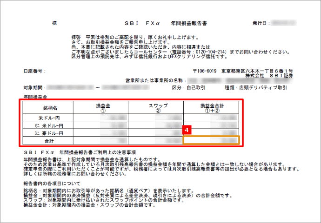This screenshot has height=223, width=321.
Task: Click the line starting '区分管理上の預託先は'
Action: click(x=149, y=57)
